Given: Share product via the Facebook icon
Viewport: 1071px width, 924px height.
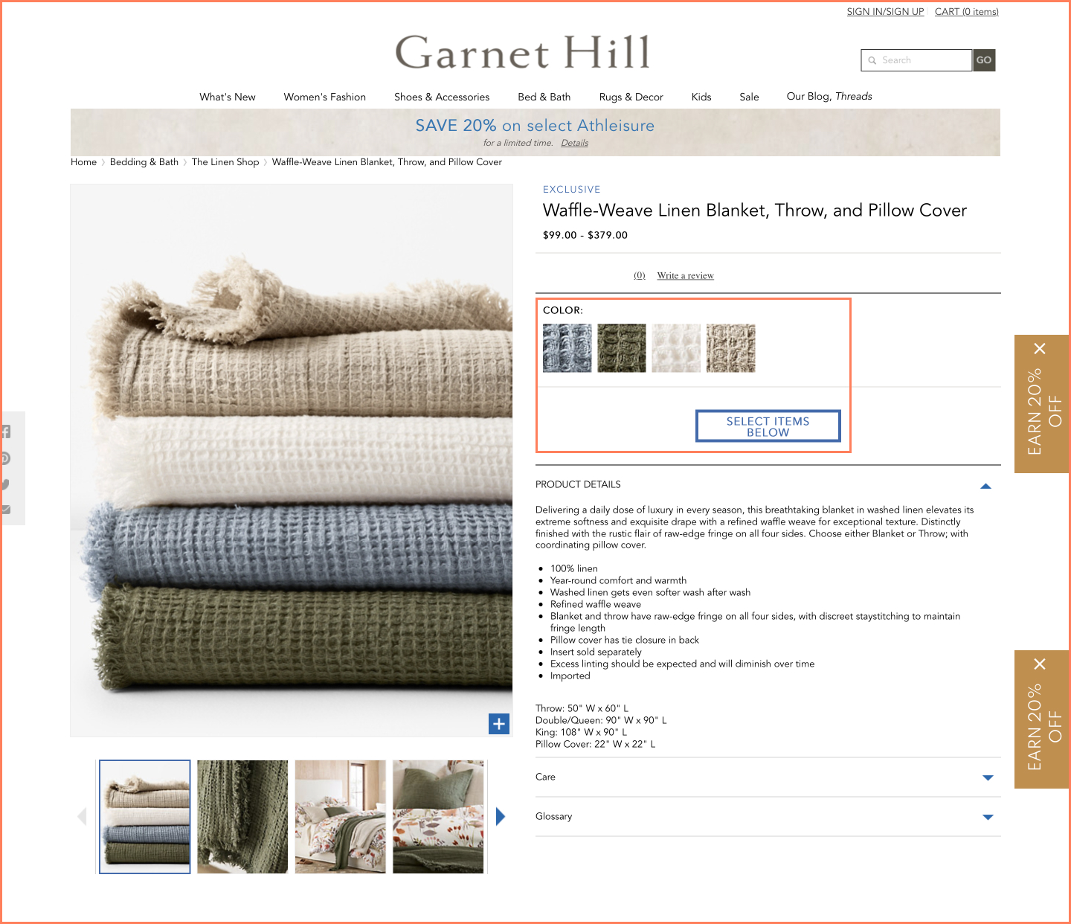Looking at the screenshot, I should point(6,431).
